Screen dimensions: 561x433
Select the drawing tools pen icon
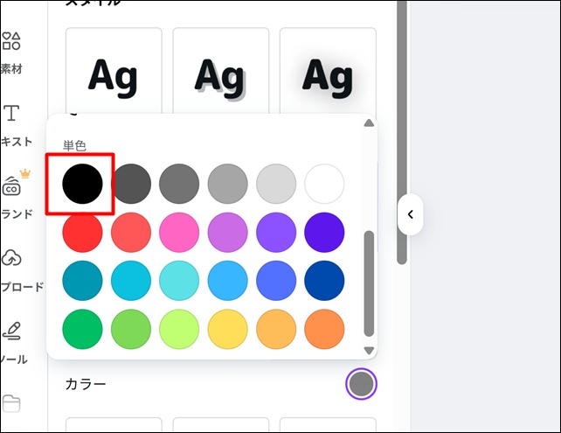tap(12, 332)
